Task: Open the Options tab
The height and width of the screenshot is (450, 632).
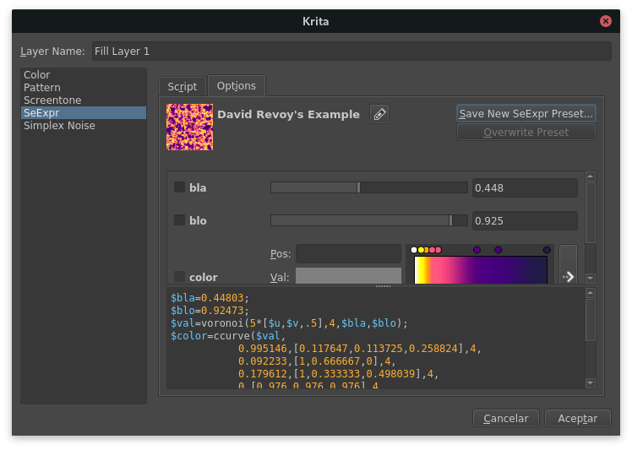Action: click(237, 86)
